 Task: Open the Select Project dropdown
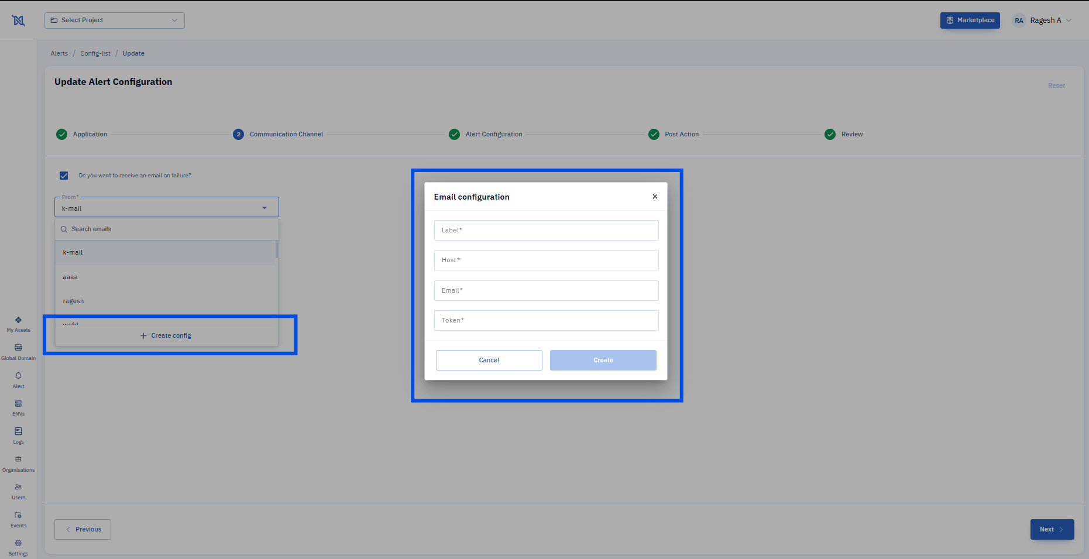click(115, 20)
